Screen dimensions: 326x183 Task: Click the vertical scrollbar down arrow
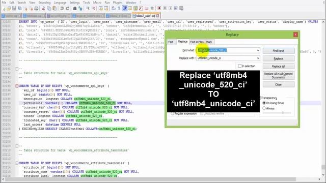point(323,175)
